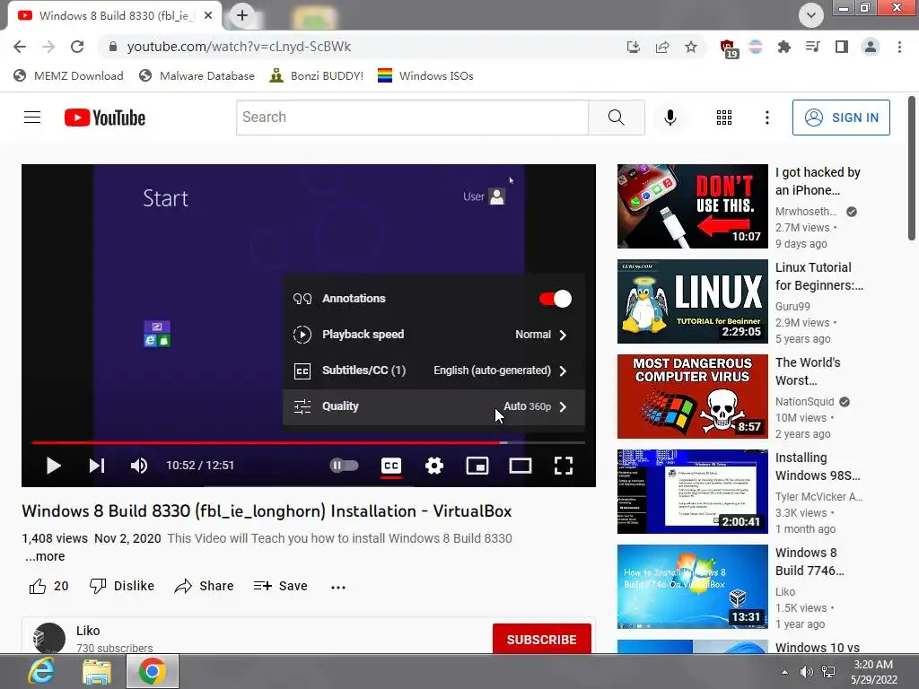Viewport: 919px width, 689px height.
Task: Open Liko channel name link
Action: tap(88, 631)
